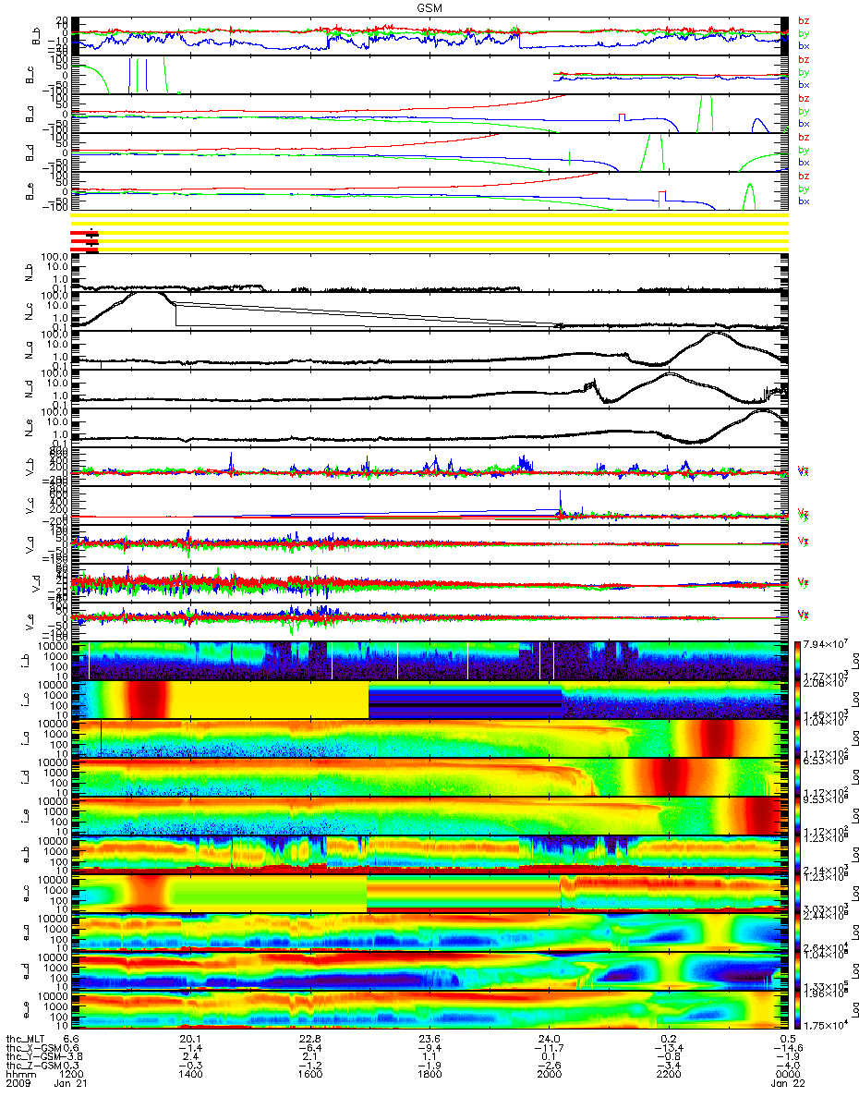859x1109 pixels.
Task: Click the 1800 time tick label
Action: tap(429, 1074)
